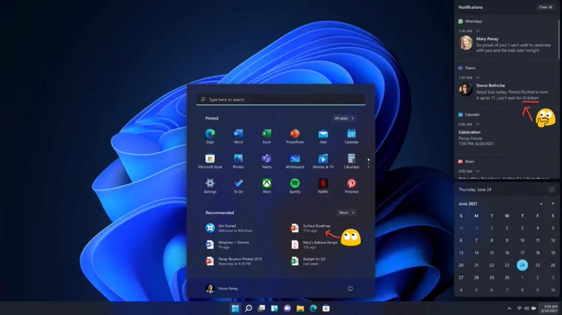Open Widgets from the taskbar
The image size is (562, 315).
pos(274,308)
